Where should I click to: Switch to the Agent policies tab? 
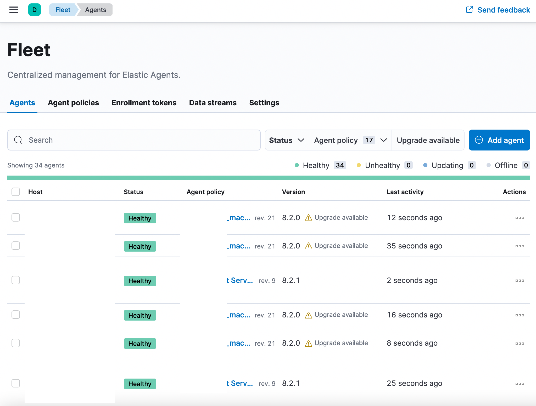(x=73, y=103)
